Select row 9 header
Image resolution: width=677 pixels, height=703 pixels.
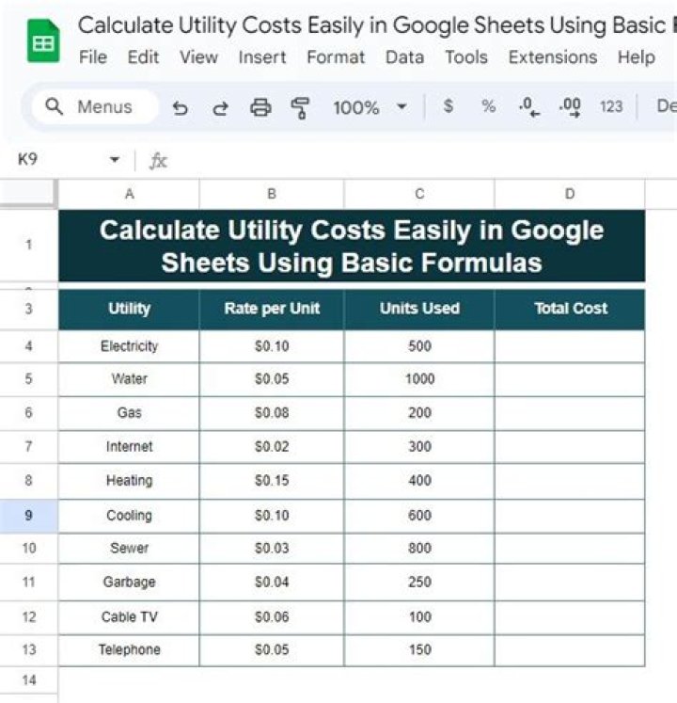coord(28,516)
